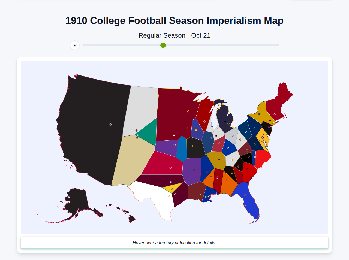Click the green timeline slider handle
349x260 pixels.
click(163, 45)
